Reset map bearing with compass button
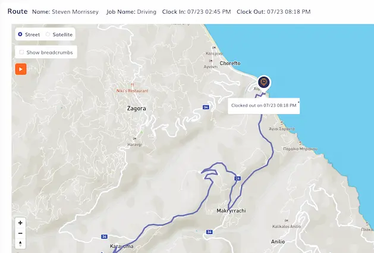 (x=20, y=243)
